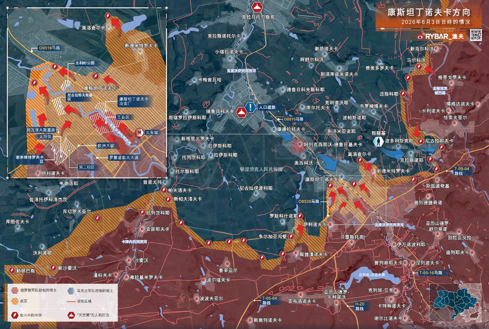Click the drone strike icon above 克拉马托尔斯克
Viewport: 489px width, 329px height.
pyautogui.click(x=257, y=7)
